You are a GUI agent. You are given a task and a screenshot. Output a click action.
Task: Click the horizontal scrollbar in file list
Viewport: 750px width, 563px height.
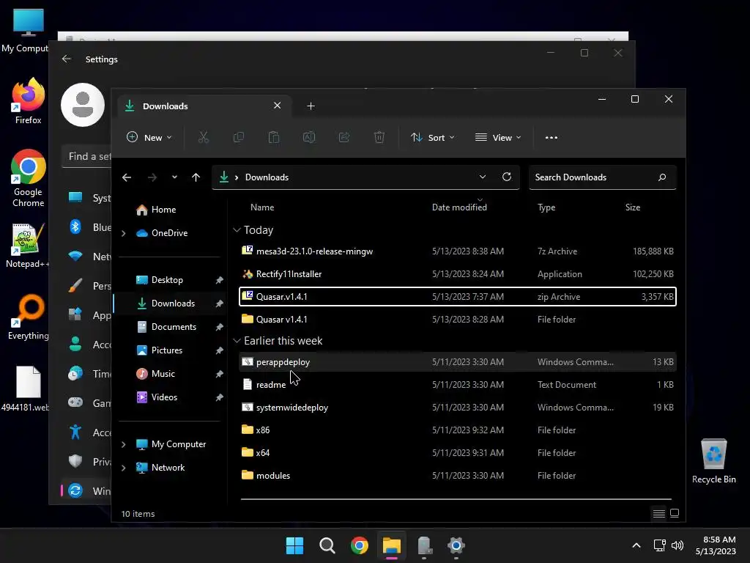pos(456,498)
